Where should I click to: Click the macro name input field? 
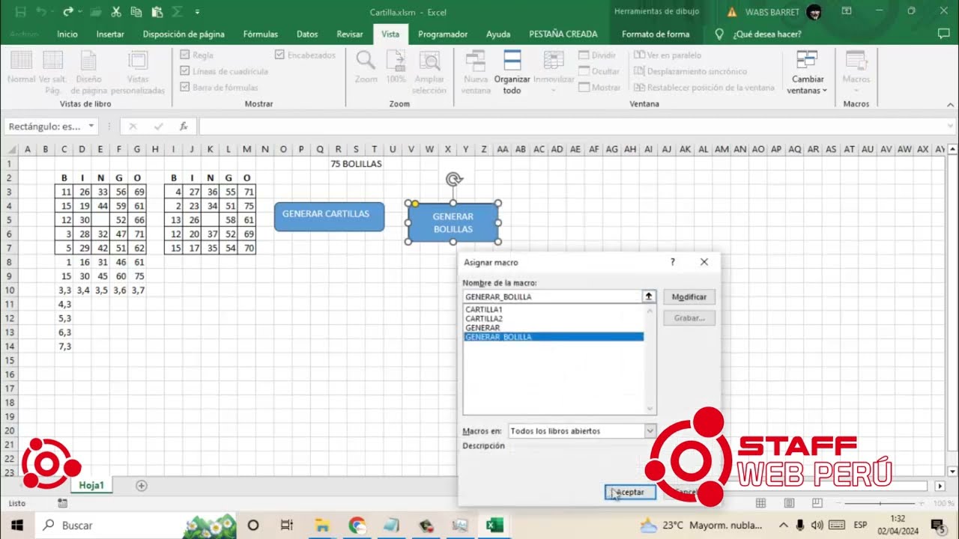point(553,296)
